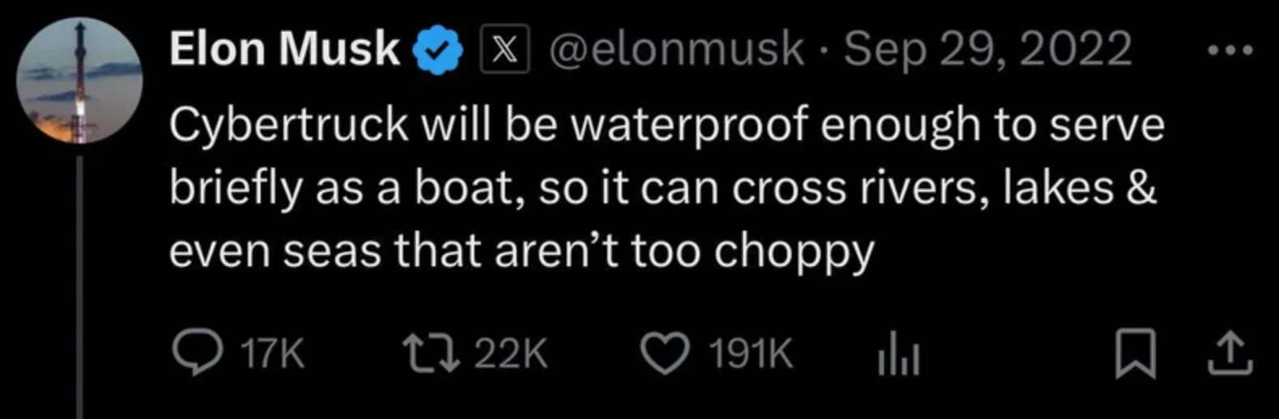The height and width of the screenshot is (419, 1279).
Task: Click the blue verified checkmark badge
Action: (x=438, y=50)
